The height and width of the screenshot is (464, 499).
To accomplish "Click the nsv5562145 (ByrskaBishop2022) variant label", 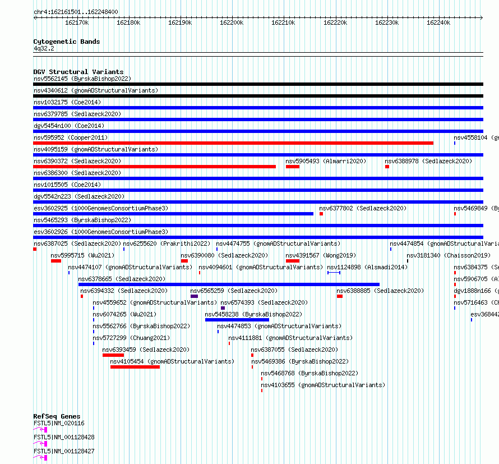I will (82, 79).
